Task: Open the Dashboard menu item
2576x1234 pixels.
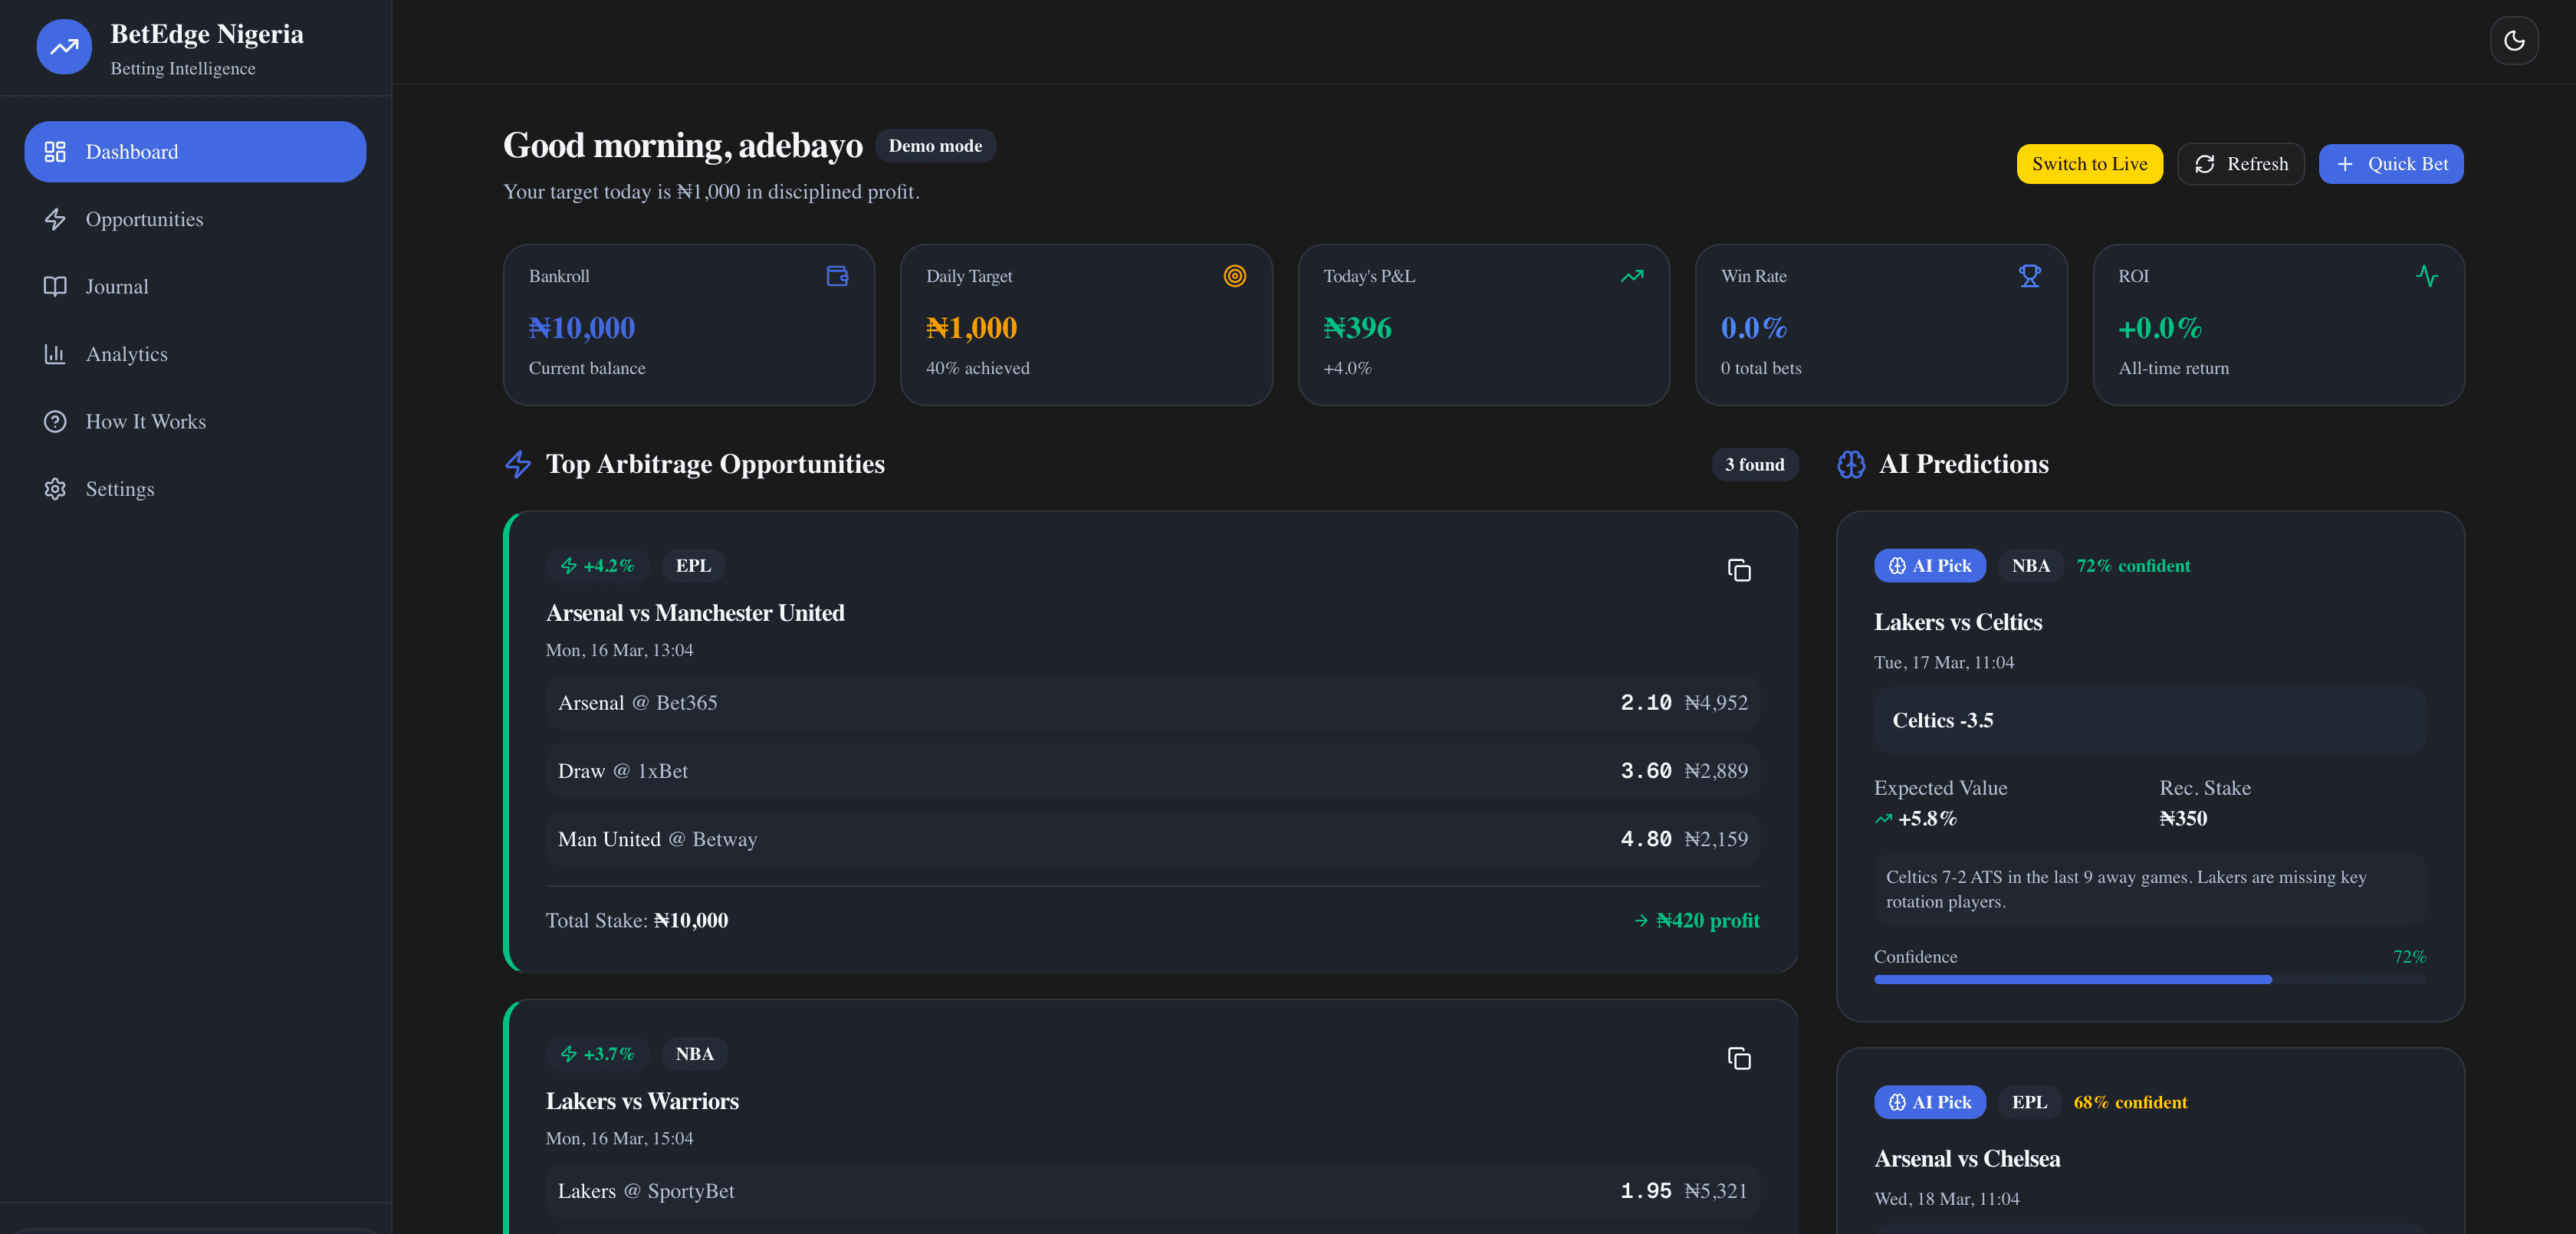Action: click(x=194, y=151)
